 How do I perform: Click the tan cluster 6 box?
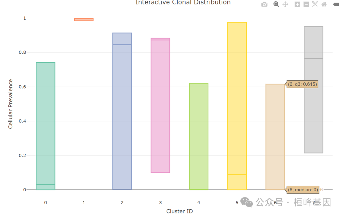point(275,136)
